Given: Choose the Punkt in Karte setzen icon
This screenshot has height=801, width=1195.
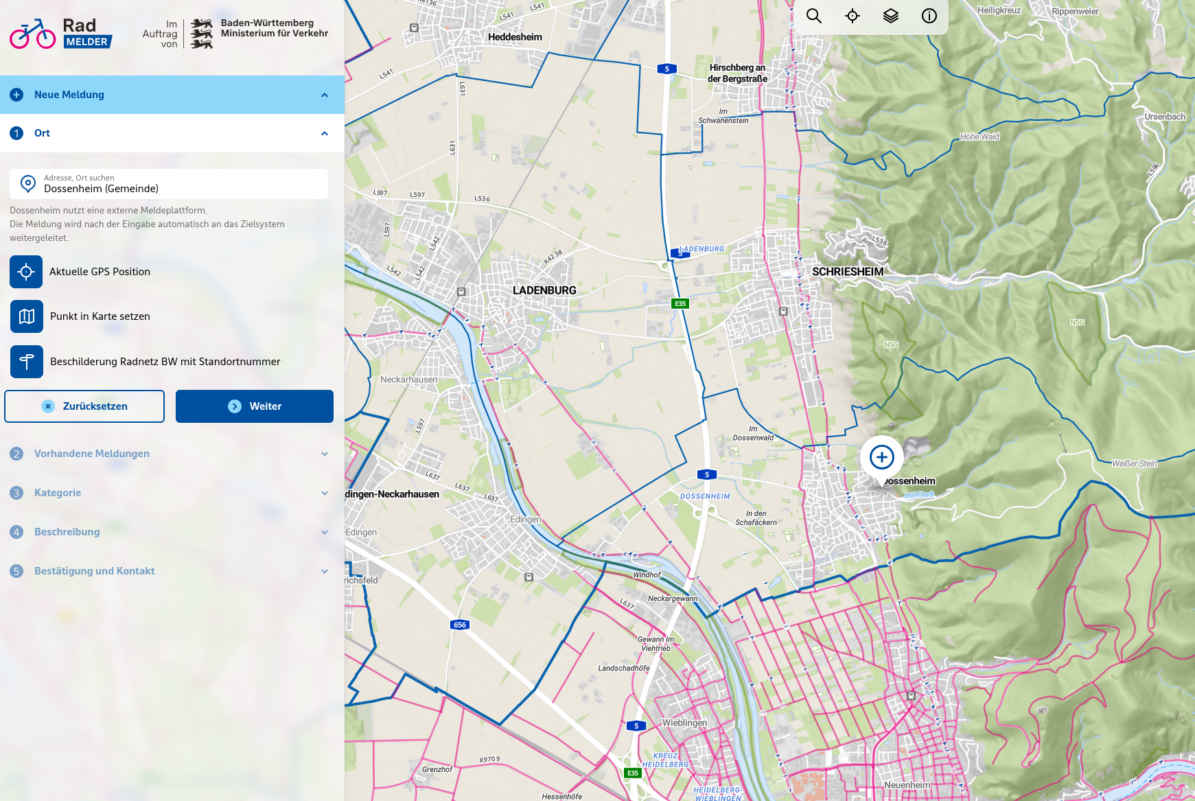Looking at the screenshot, I should [27, 316].
